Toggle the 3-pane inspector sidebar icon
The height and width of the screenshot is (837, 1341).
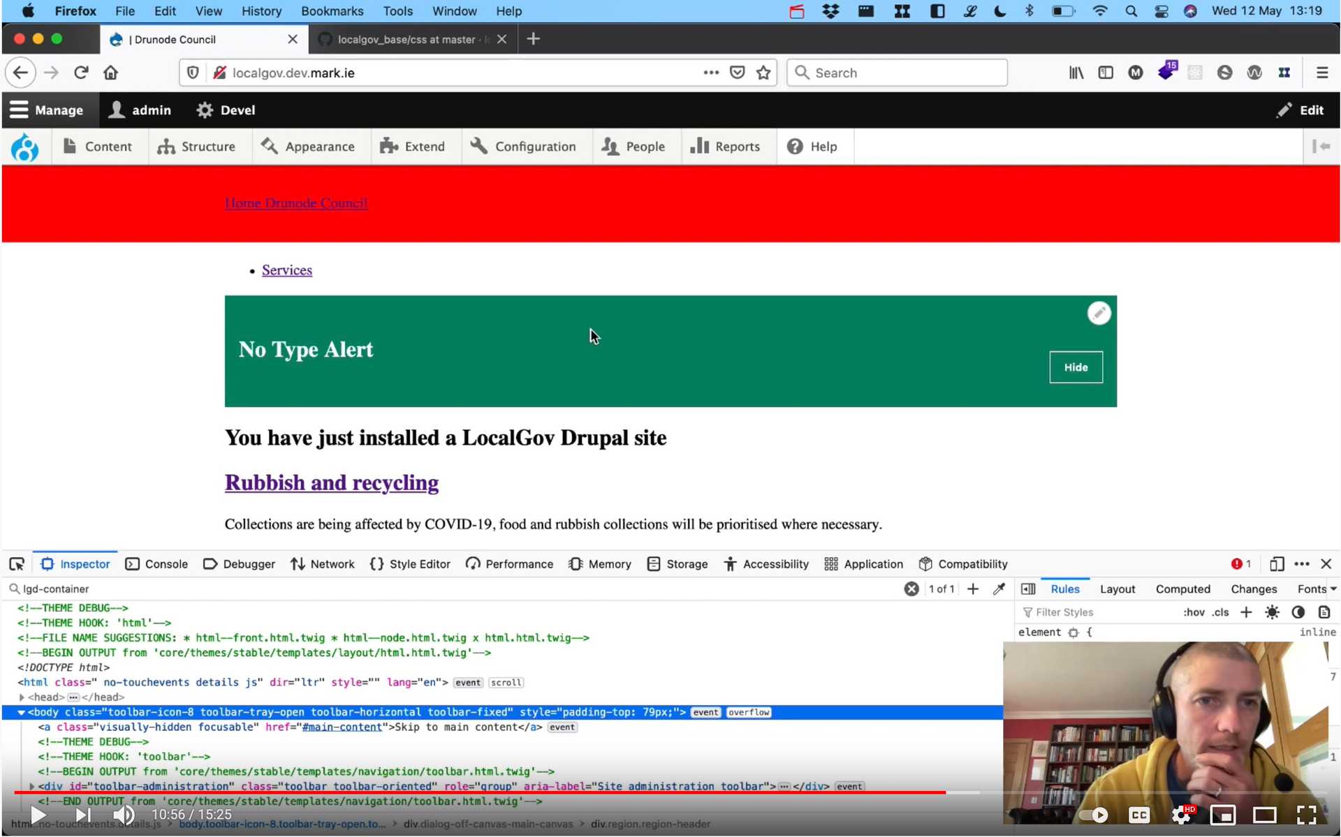pos(1028,589)
